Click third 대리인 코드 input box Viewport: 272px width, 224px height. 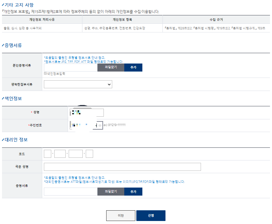pyautogui.click(x=76, y=154)
